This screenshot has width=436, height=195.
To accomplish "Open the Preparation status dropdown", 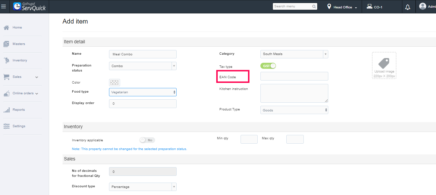I will (x=143, y=66).
